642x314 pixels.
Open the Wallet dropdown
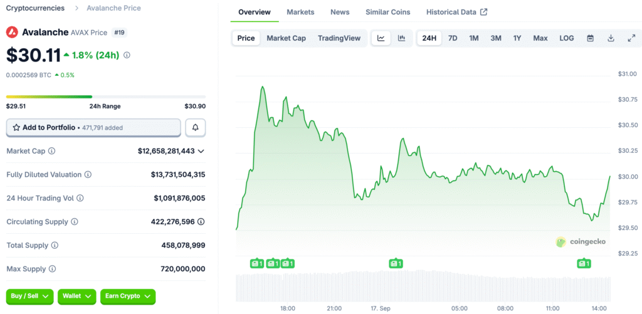pyautogui.click(x=77, y=296)
